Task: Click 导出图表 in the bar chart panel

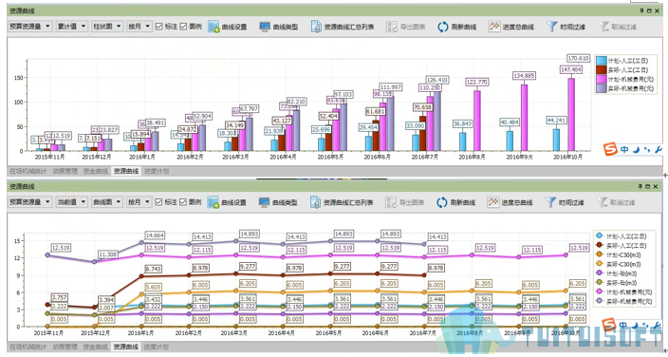Action: tap(405, 27)
